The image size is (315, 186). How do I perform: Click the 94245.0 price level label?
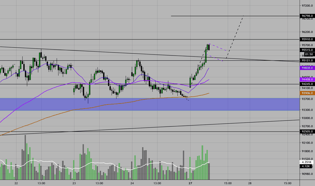[307, 84]
